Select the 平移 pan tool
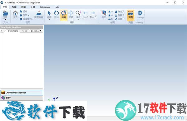Image resolution: width=187 pixels, height=121 pixels. coord(71,15)
